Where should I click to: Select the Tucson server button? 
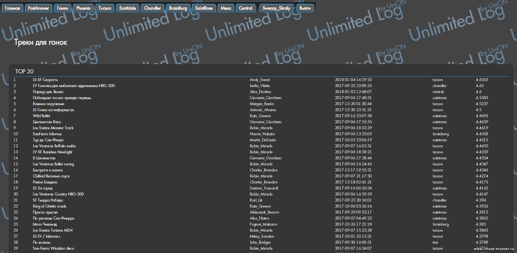[x=105, y=8]
